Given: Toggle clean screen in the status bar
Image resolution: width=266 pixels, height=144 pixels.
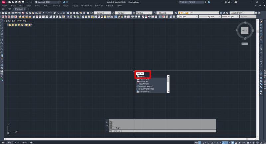Looking at the screenshot, I should (261, 143).
